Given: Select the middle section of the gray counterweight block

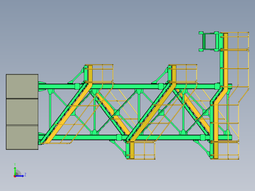Looking at the screenshot, I should click(22, 112).
